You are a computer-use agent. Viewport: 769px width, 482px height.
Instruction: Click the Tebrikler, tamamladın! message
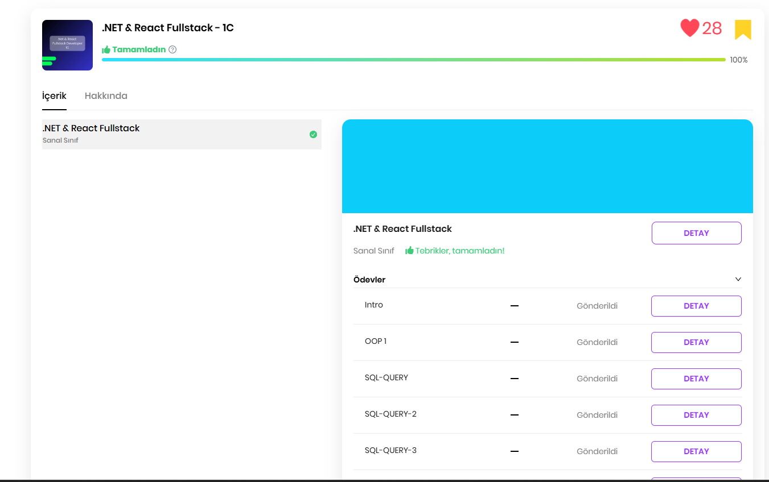click(x=460, y=251)
